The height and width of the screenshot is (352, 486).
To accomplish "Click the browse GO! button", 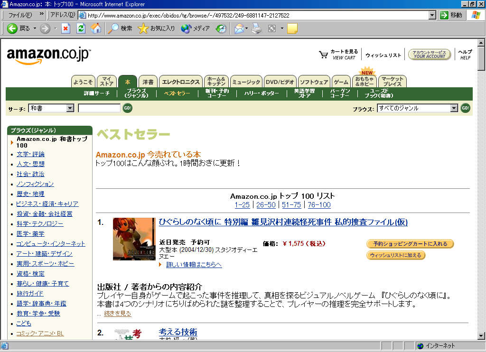I will click(465, 108).
